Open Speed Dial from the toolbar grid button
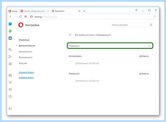Image resolution: width=166 pixels, height=122 pixels. [x=25, y=17]
